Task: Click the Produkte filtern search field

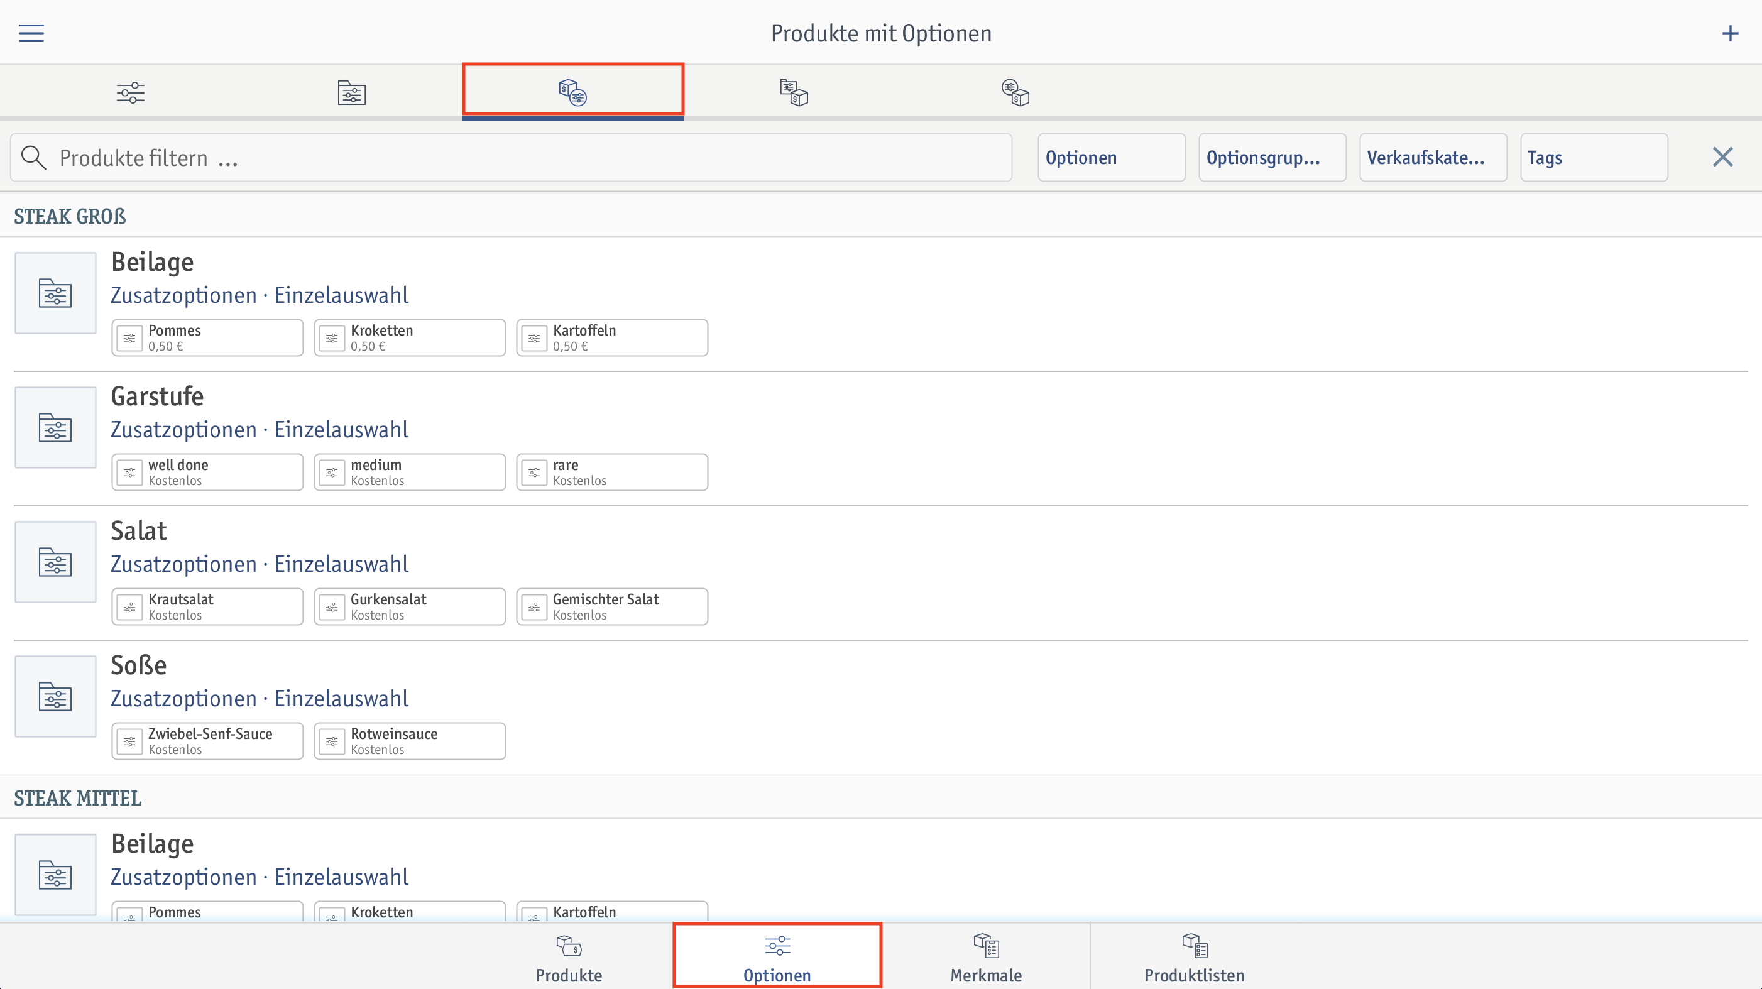Action: pyautogui.click(x=511, y=157)
